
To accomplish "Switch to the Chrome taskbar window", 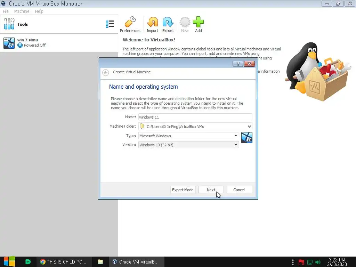I will point(64,262).
